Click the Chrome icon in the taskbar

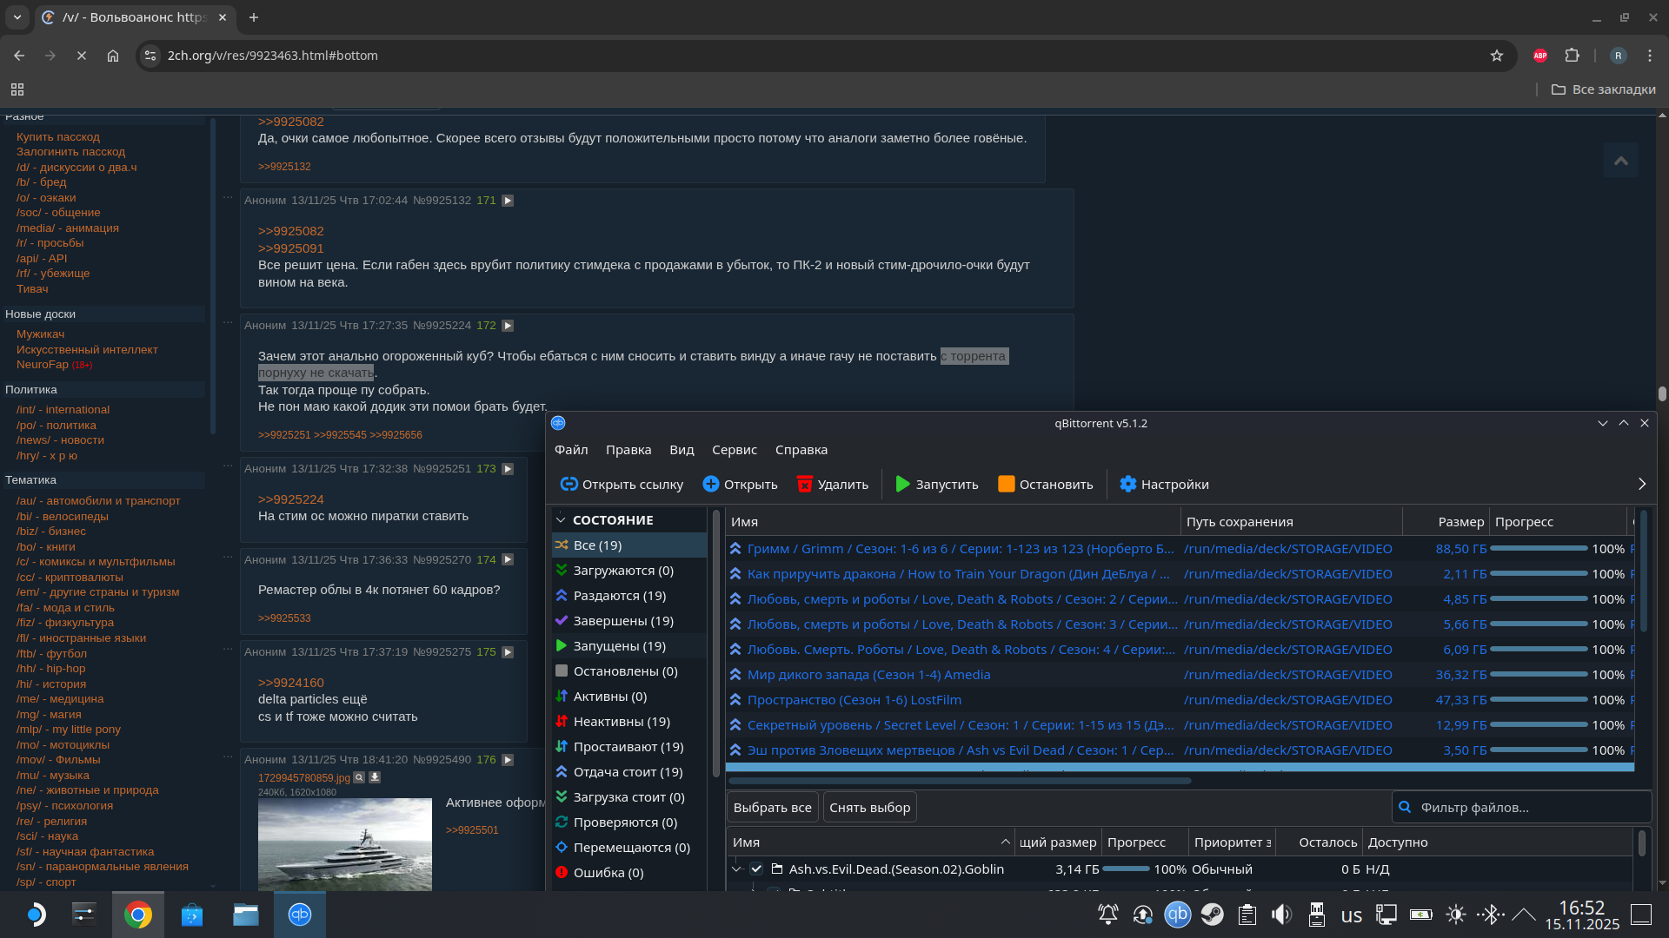[137, 915]
